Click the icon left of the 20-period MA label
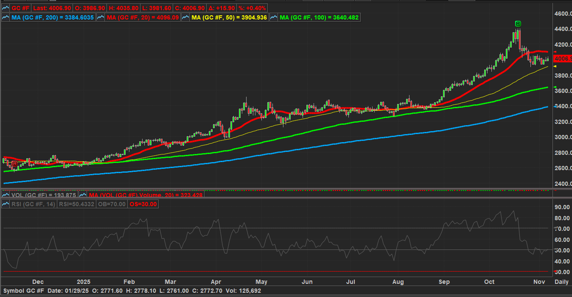 (101, 17)
